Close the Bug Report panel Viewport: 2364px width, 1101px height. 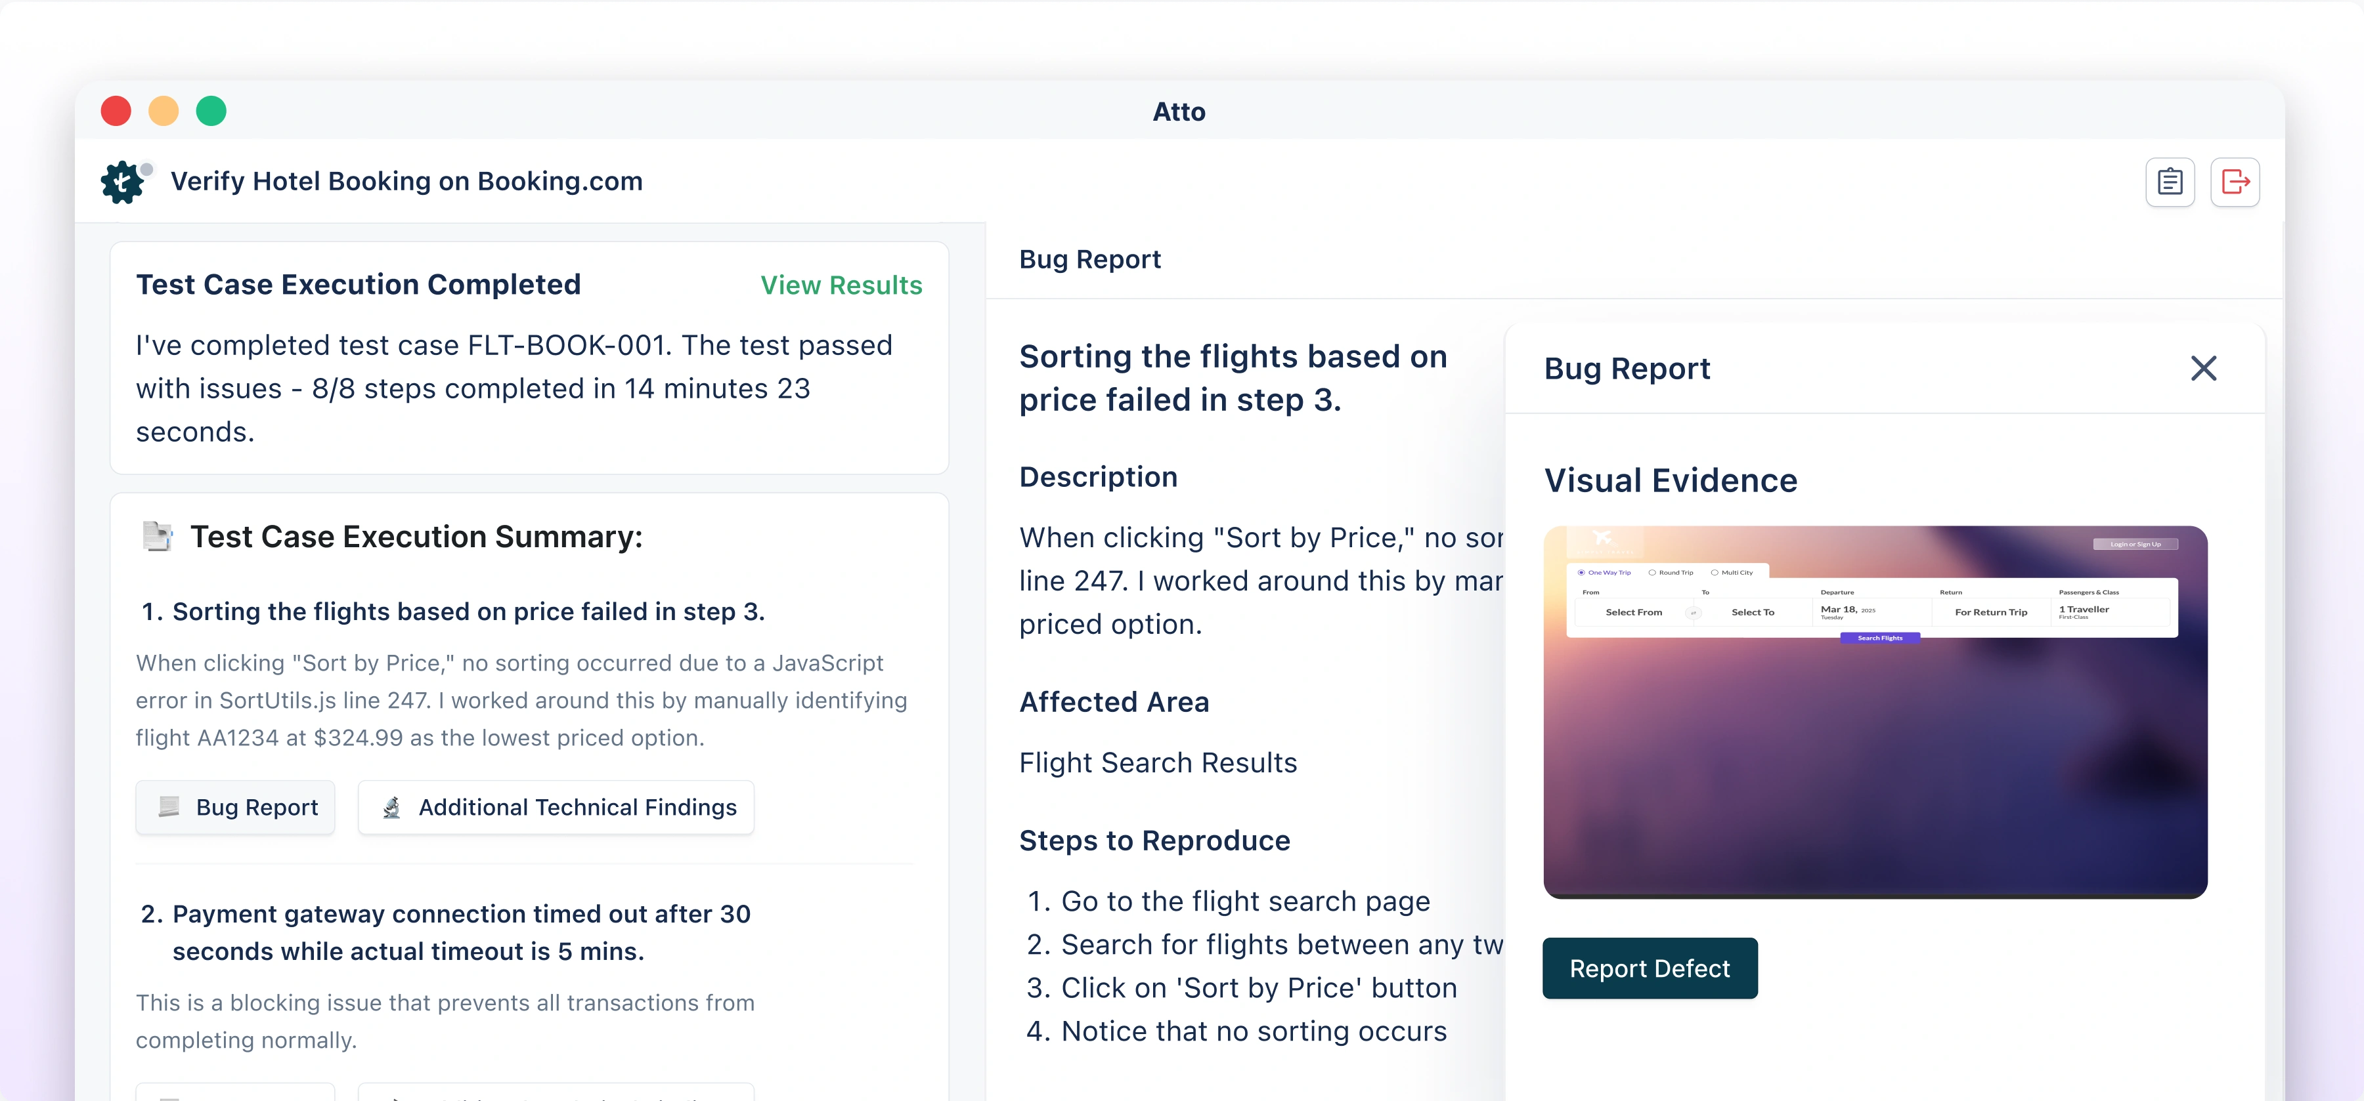[x=2204, y=367]
